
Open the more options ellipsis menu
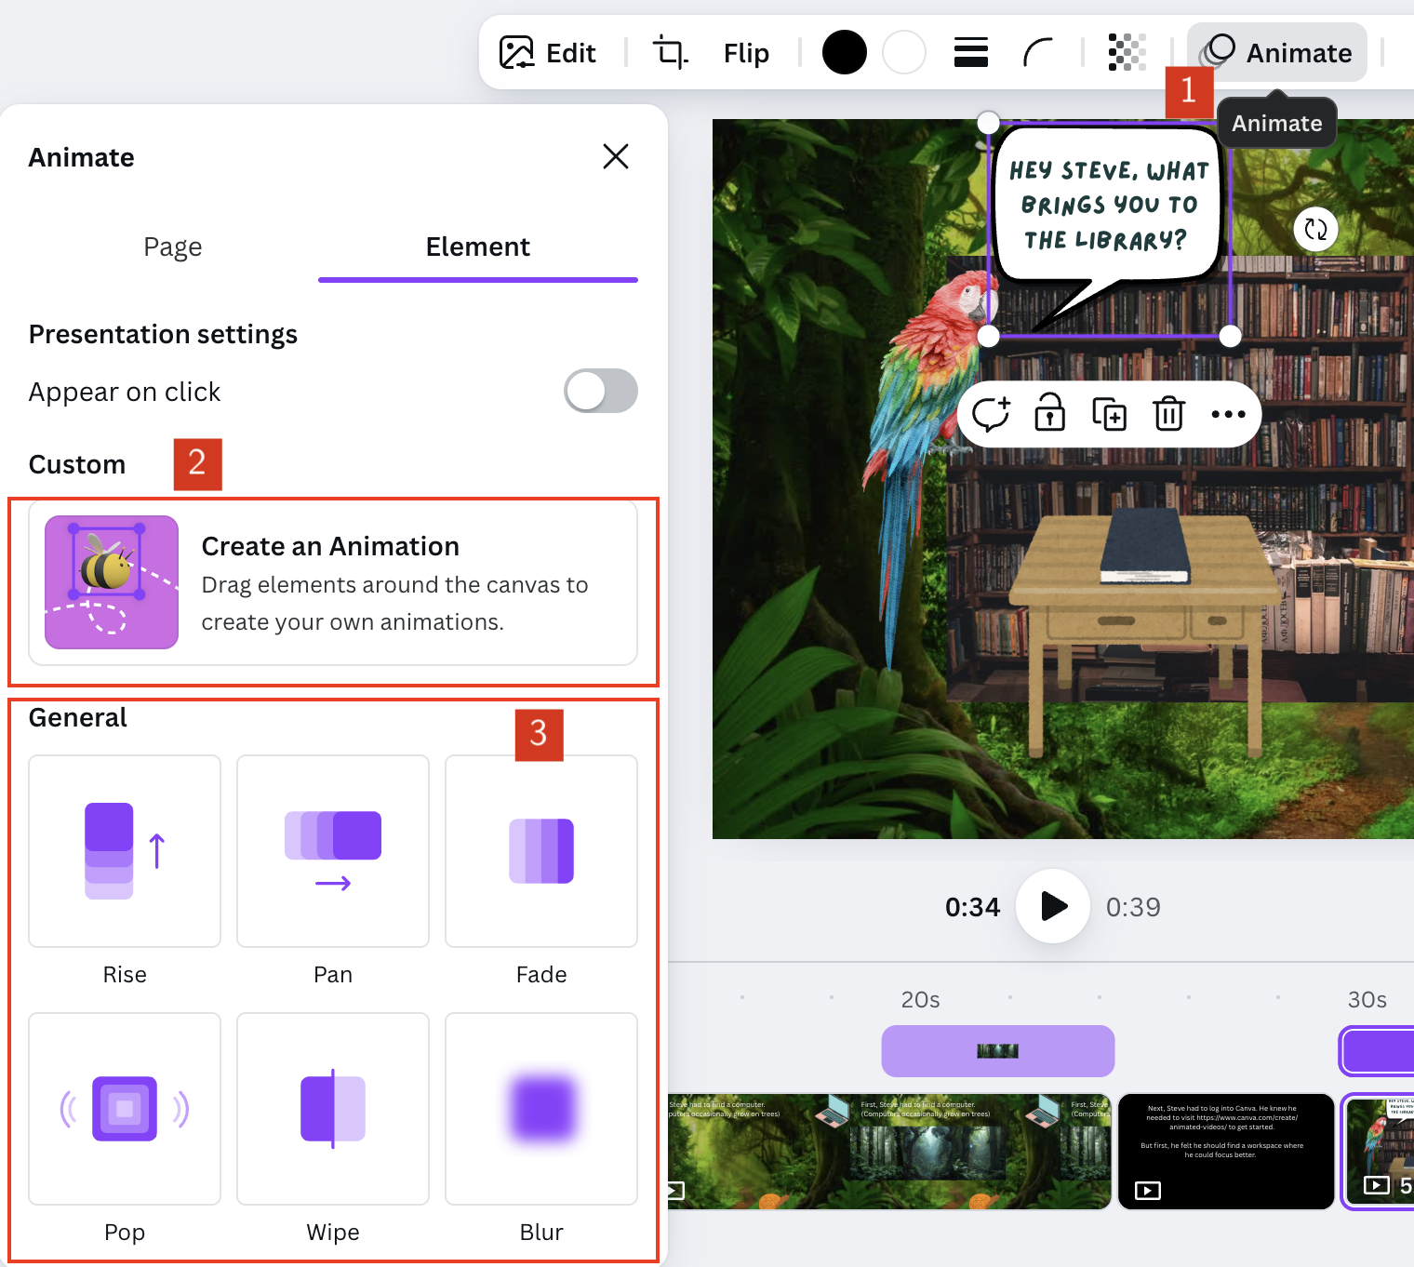tap(1228, 414)
